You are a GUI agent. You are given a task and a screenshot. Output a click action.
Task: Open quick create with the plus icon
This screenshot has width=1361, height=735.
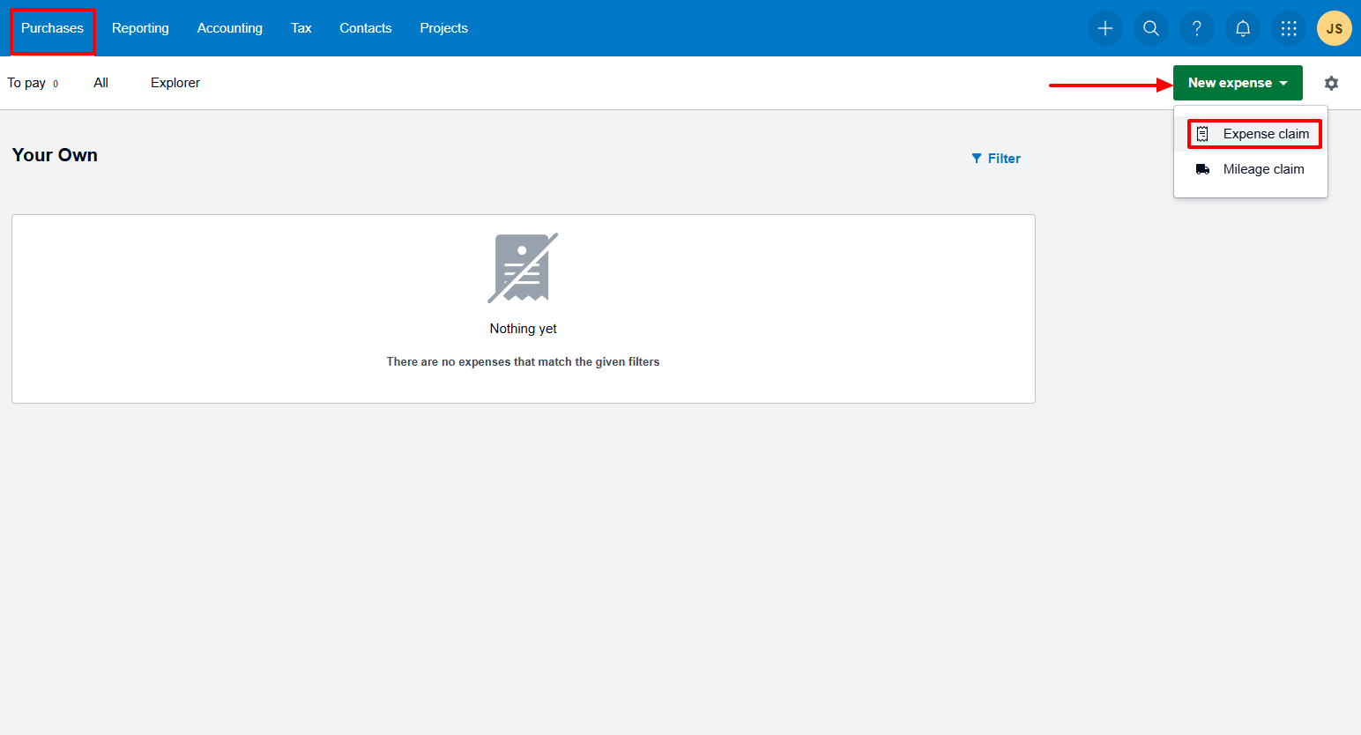tap(1104, 28)
